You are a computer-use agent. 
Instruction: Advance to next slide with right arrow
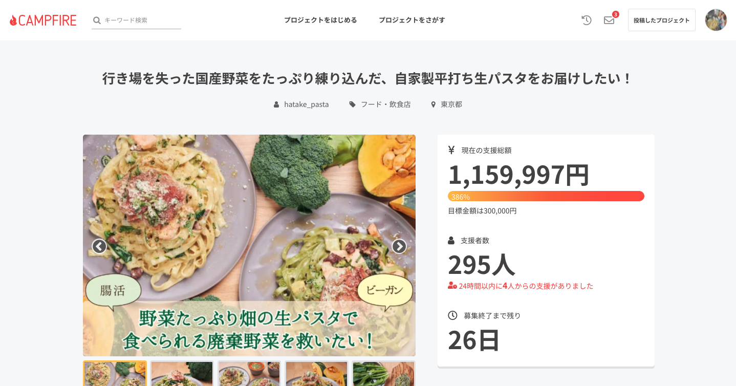point(399,246)
